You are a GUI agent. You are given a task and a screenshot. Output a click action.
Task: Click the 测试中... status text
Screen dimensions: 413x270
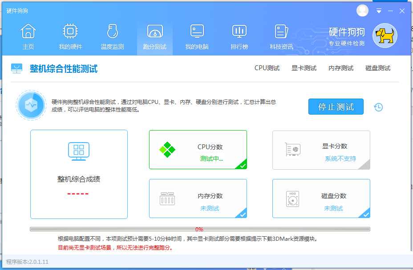coord(211,159)
